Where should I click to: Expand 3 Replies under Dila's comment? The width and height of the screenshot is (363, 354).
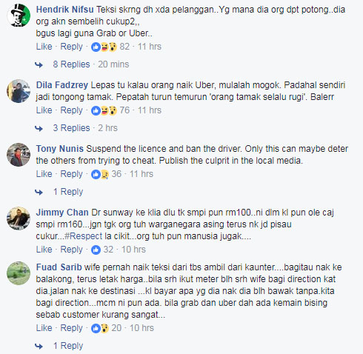(x=71, y=128)
